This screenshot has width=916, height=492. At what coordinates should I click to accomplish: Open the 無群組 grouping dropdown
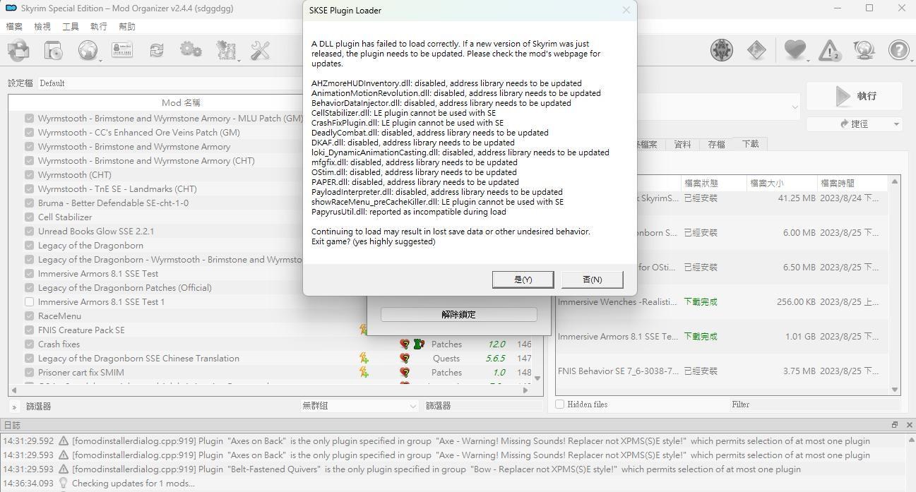[x=360, y=406]
